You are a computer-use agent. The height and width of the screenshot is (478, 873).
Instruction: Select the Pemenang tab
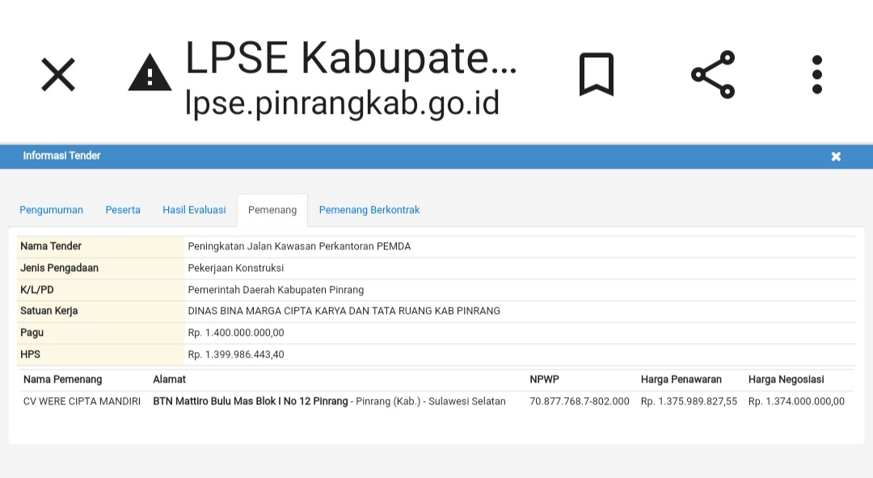pos(272,210)
